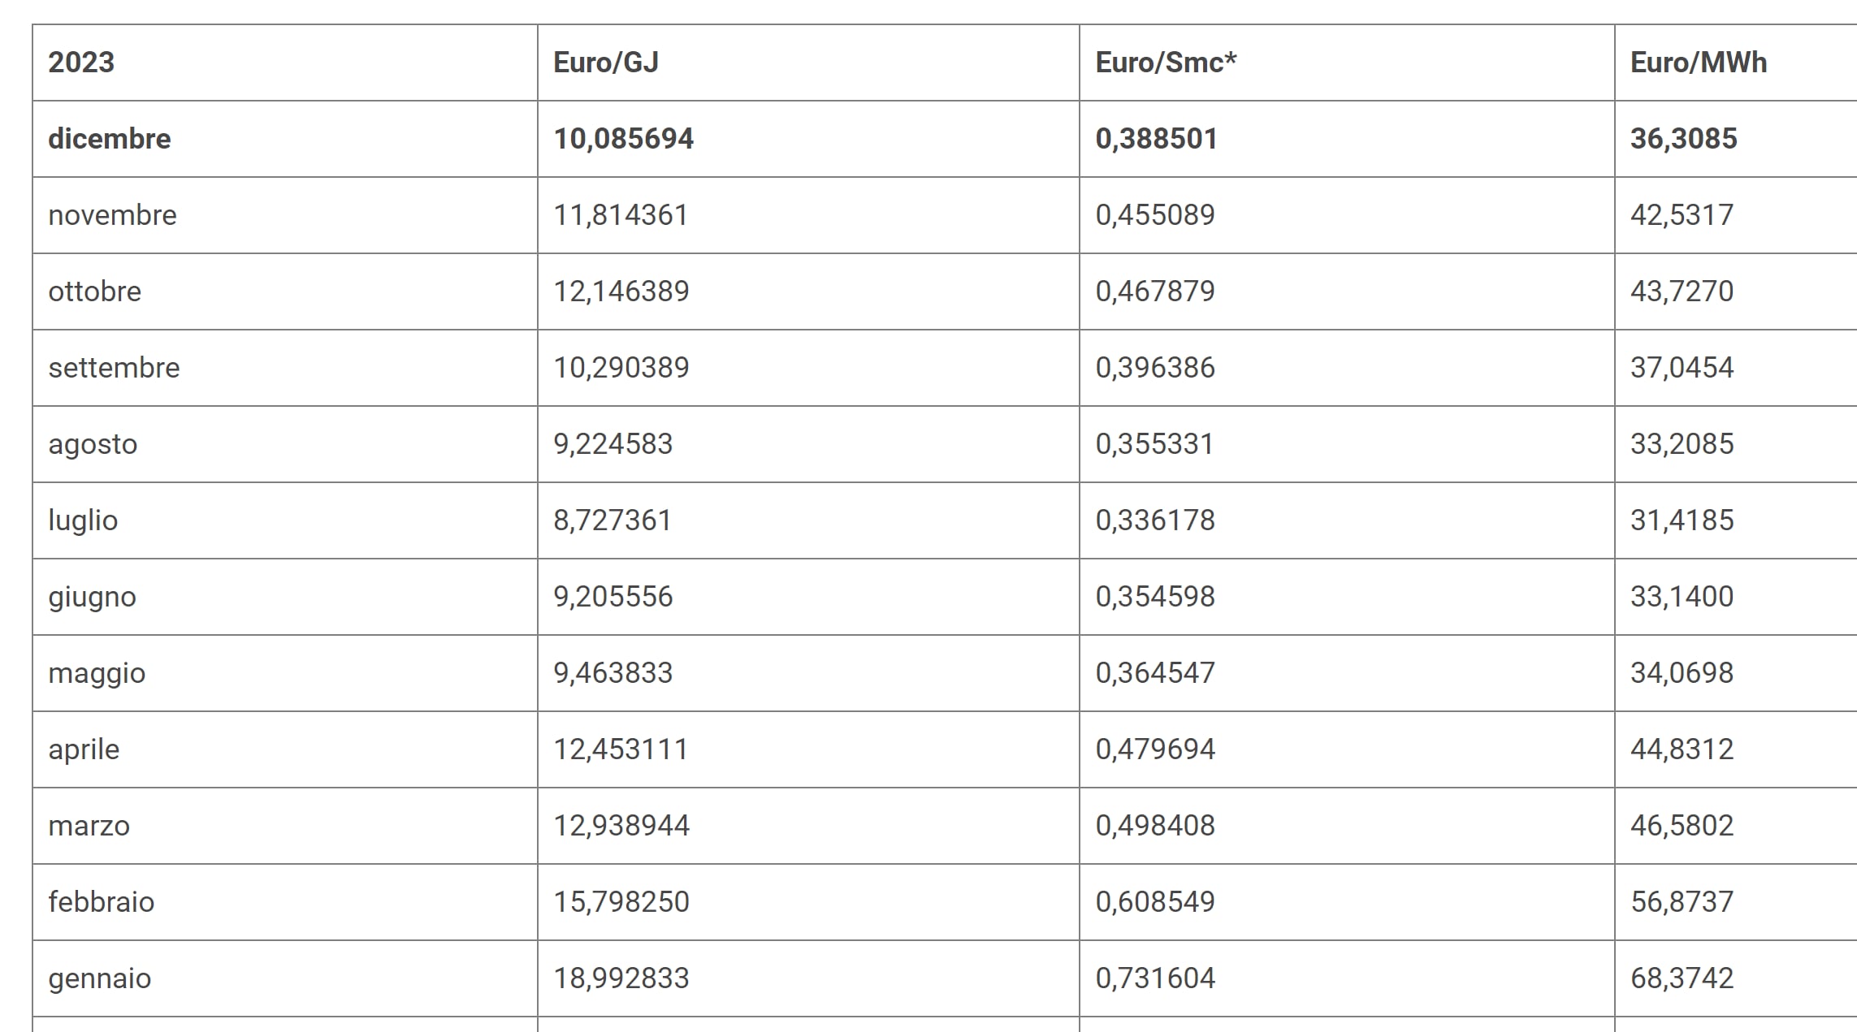Click the 2023 column header cell

(x=81, y=63)
